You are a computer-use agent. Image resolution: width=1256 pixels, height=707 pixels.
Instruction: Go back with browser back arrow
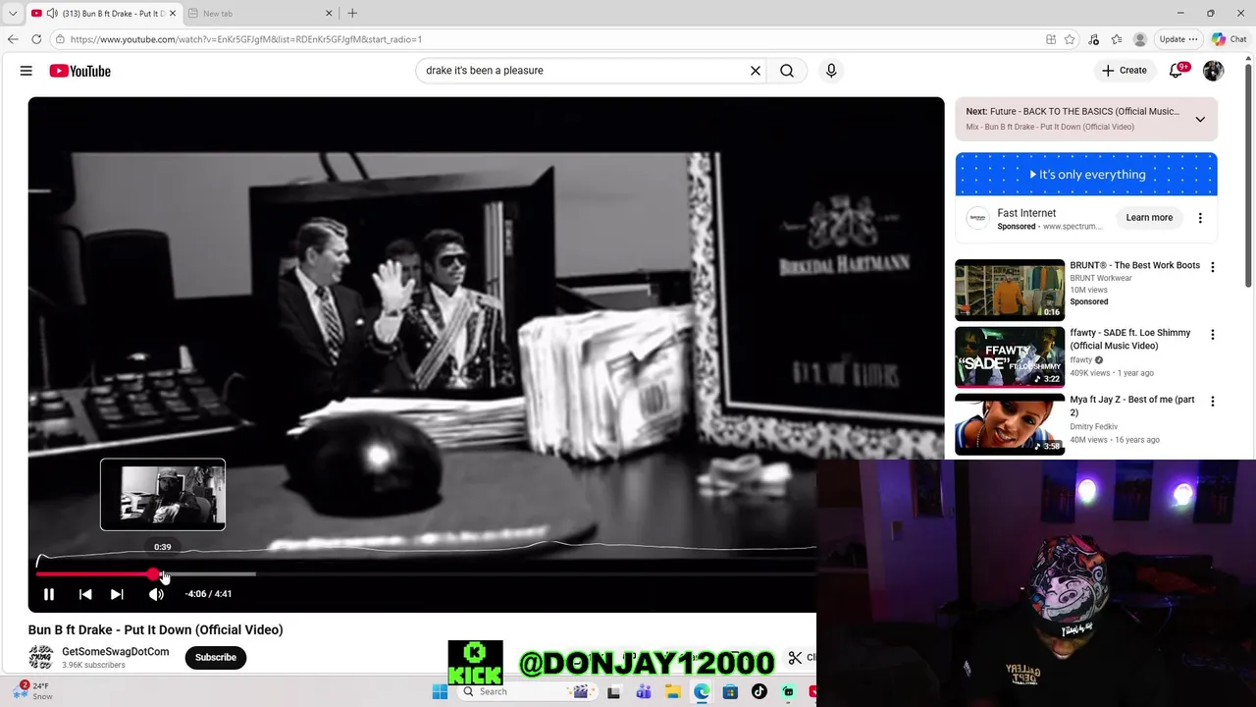tap(13, 39)
